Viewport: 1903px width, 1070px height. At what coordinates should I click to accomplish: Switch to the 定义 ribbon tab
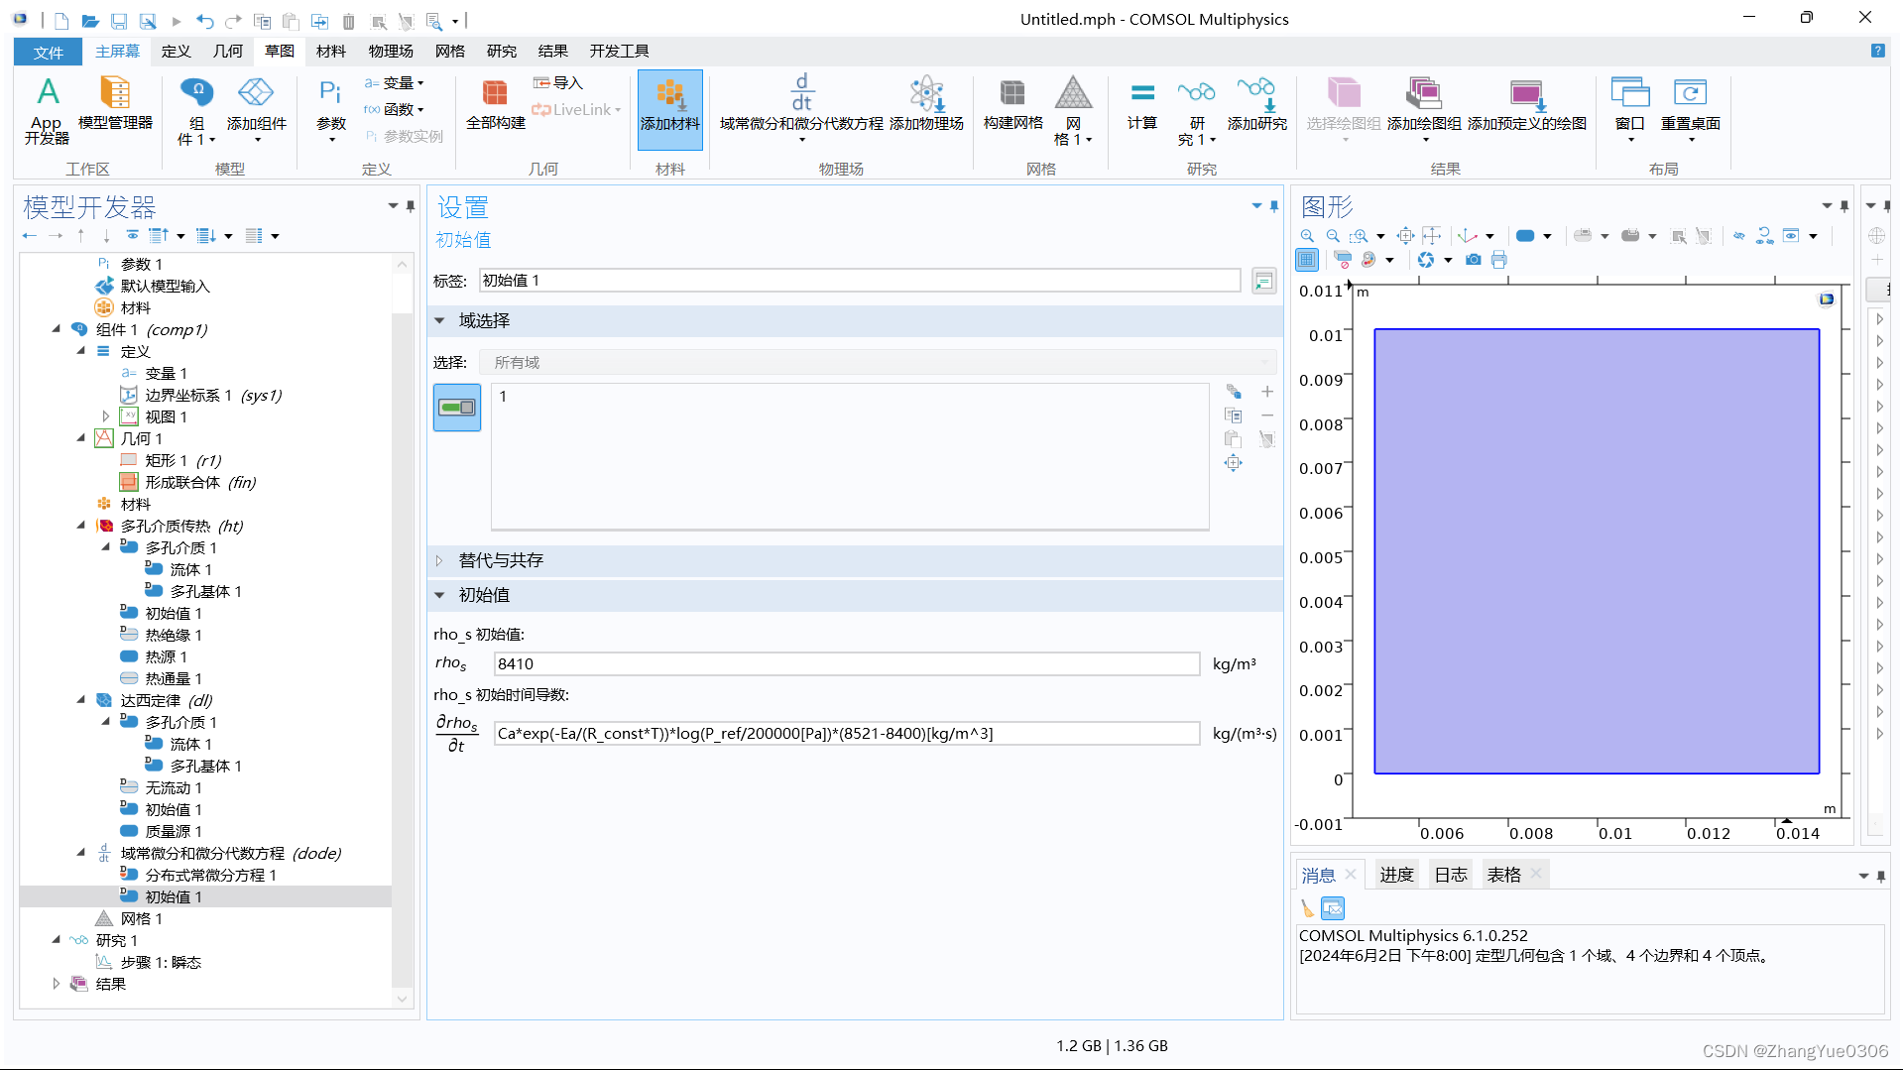point(176,52)
